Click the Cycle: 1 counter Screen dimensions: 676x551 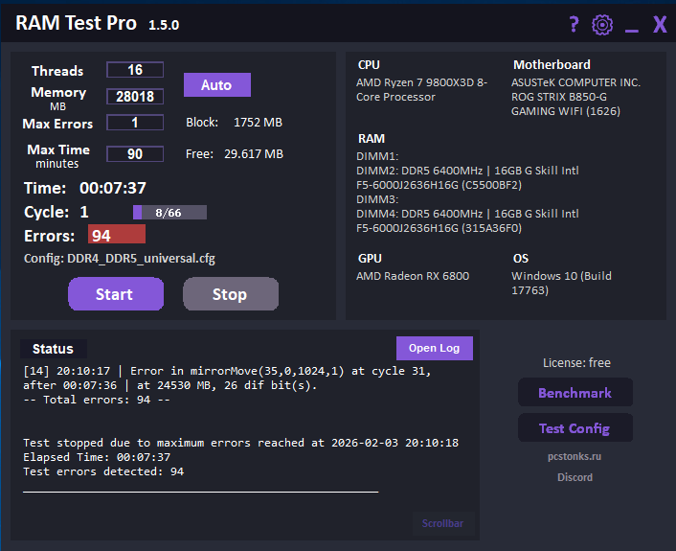[x=56, y=212]
